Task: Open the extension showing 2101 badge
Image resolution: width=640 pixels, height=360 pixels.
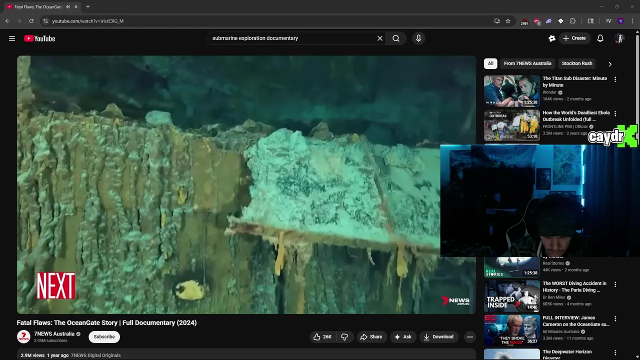Action: click(x=524, y=21)
